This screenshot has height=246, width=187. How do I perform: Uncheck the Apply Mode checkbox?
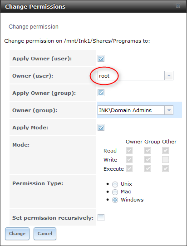pyautogui.click(x=101, y=128)
